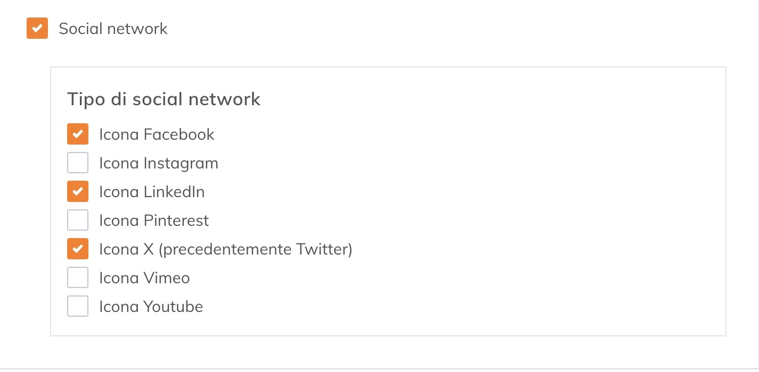Image resolution: width=759 pixels, height=372 pixels.
Task: Click the orange Social network checkmark icon
Action: point(37,28)
